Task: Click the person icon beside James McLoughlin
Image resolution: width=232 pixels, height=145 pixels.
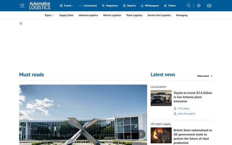Action: [175, 114]
